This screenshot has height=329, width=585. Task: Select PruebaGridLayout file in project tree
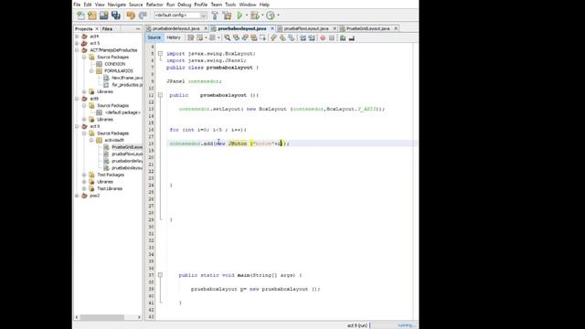[x=127, y=147]
